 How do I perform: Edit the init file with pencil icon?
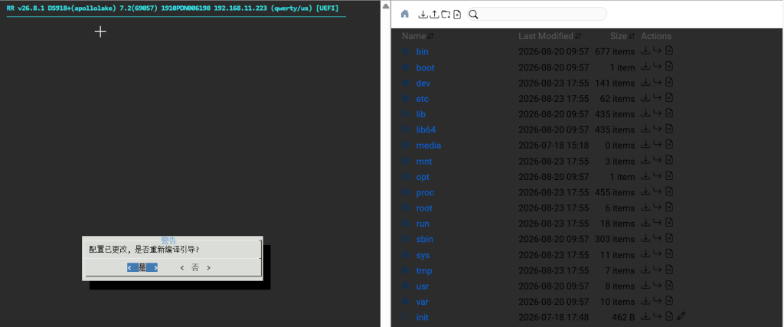coord(681,316)
